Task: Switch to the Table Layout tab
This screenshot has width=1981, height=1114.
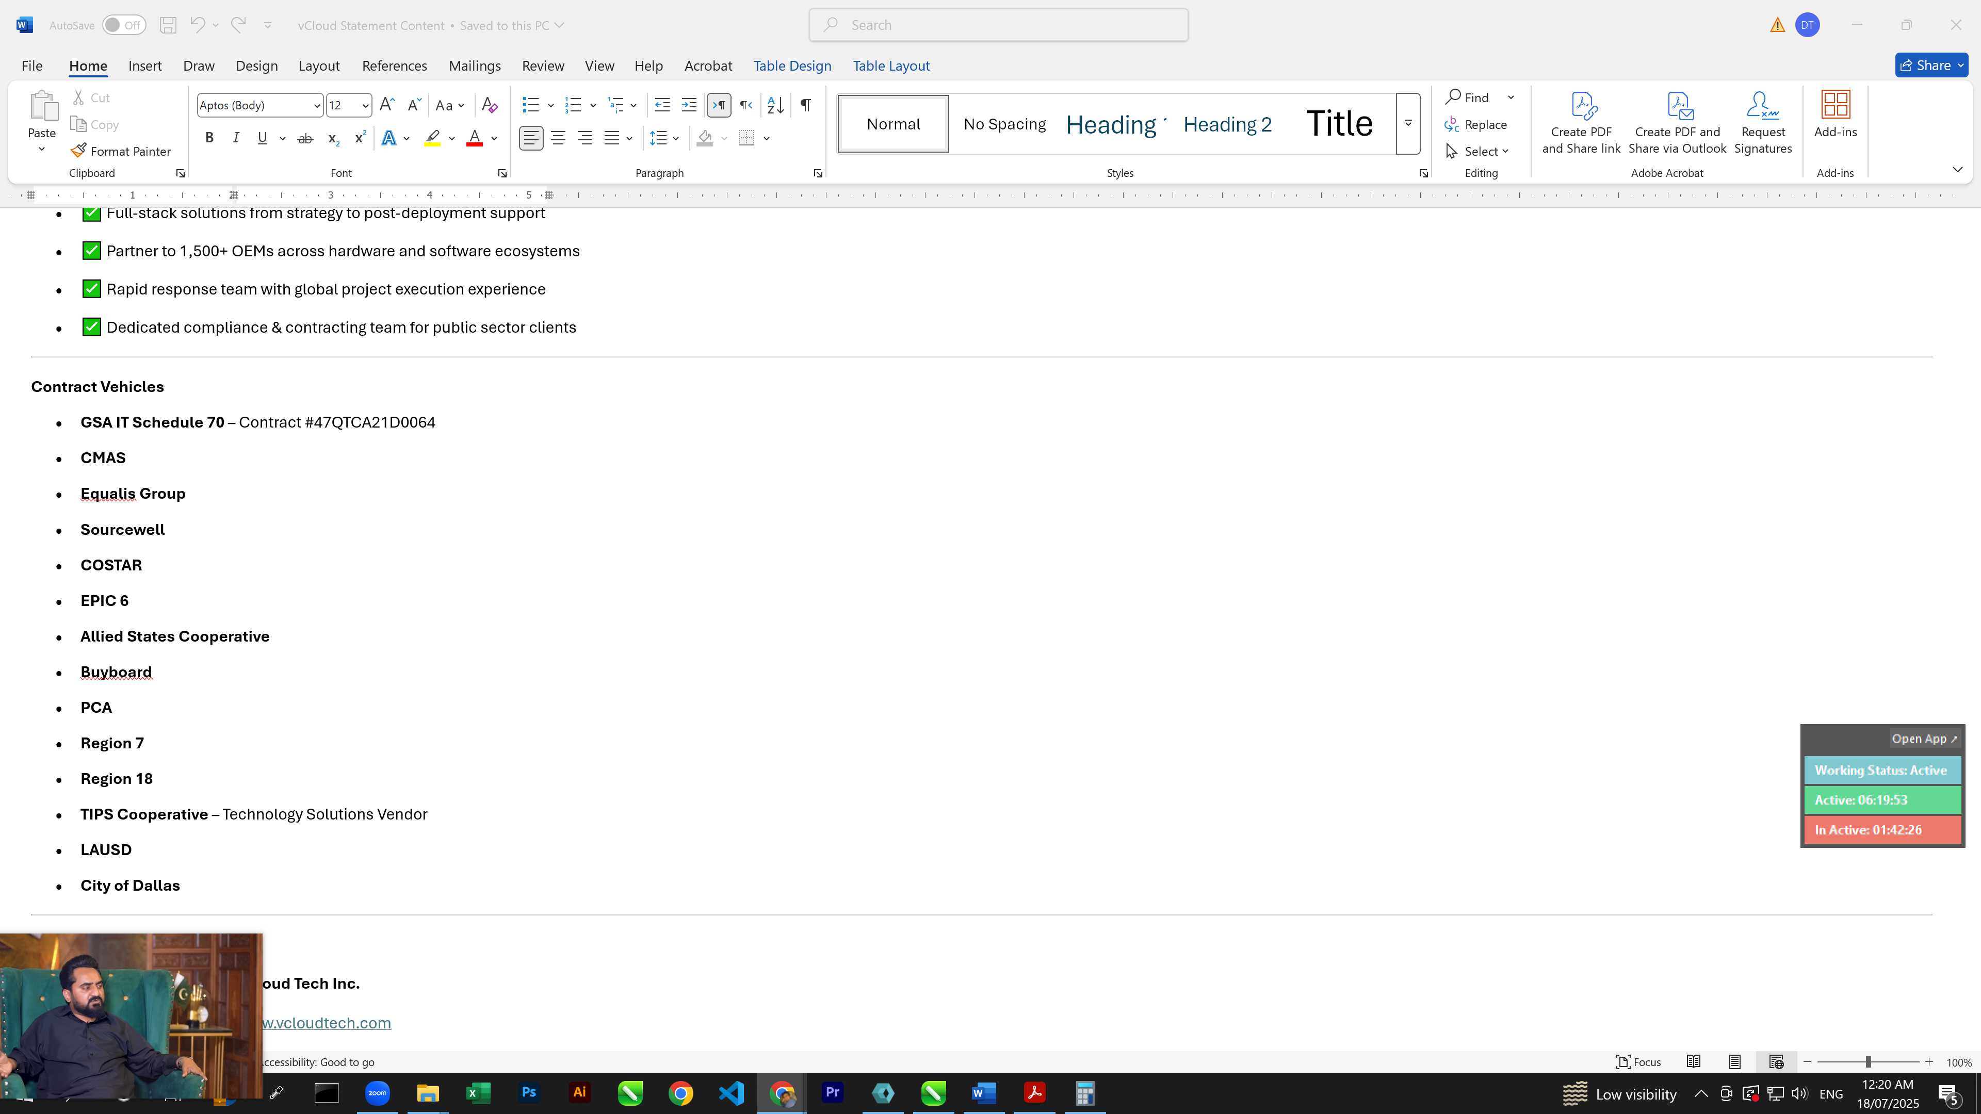Action: (x=891, y=66)
